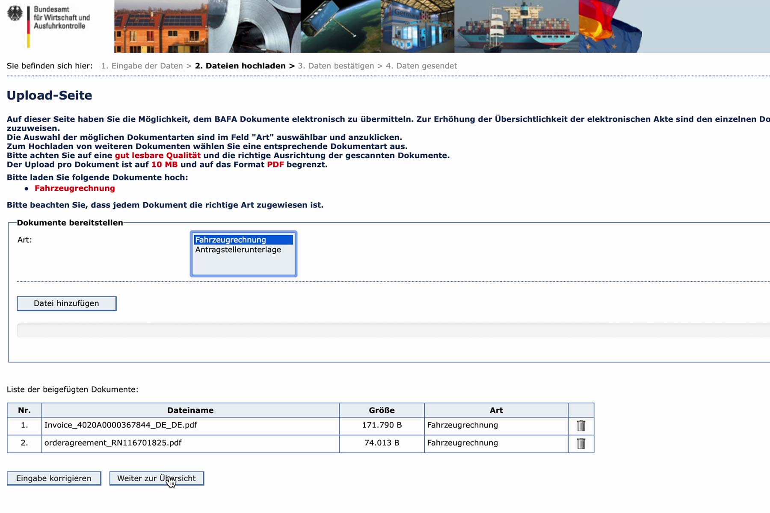The image size is (770, 513).
Task: Delete the Invoice_4020A0000367844 file via trash icon
Action: click(x=580, y=426)
